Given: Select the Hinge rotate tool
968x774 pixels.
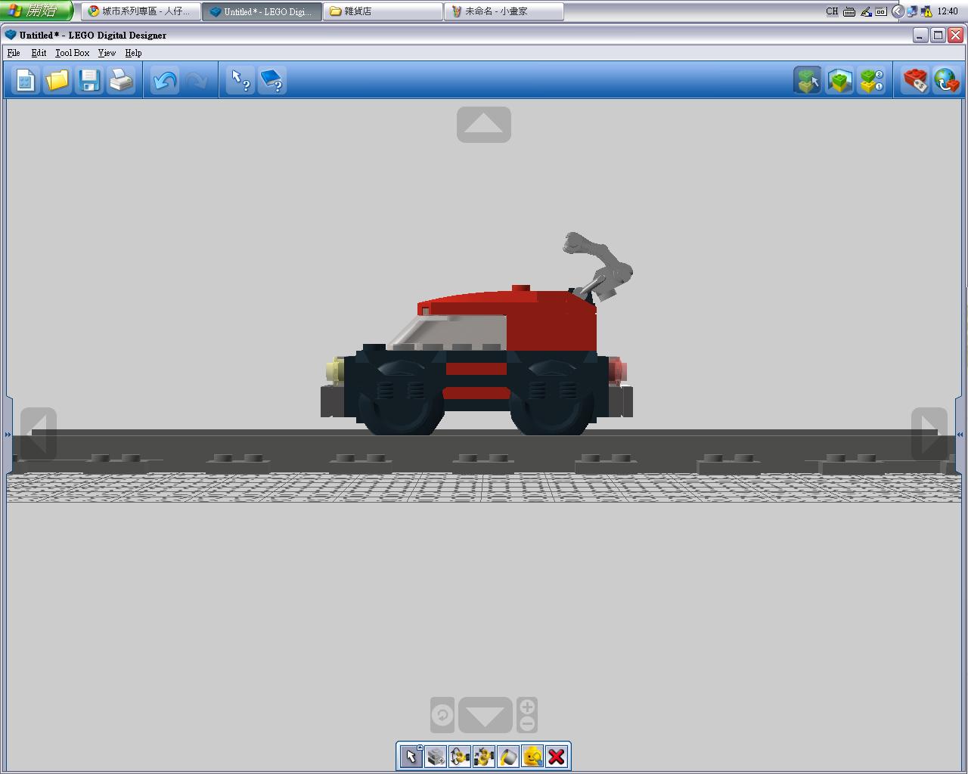Looking at the screenshot, I should (459, 757).
